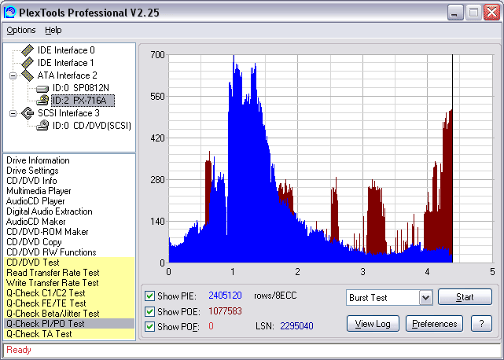Image resolution: width=504 pixels, height=360 pixels.
Task: Collapse the ATA Interface 2 tree node
Action: (x=13, y=76)
